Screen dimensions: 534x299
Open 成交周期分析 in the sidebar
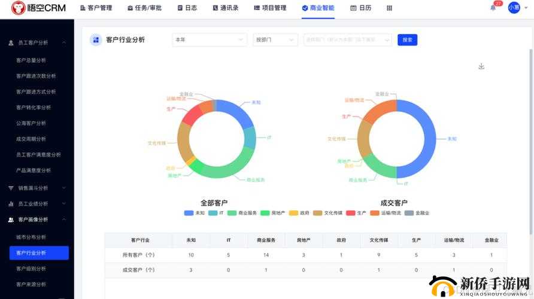[x=31, y=139]
